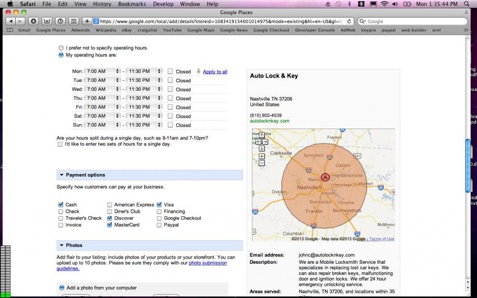This screenshot has height=298, width=477.
Task: Open map Terms of Use link
Action: [382, 239]
